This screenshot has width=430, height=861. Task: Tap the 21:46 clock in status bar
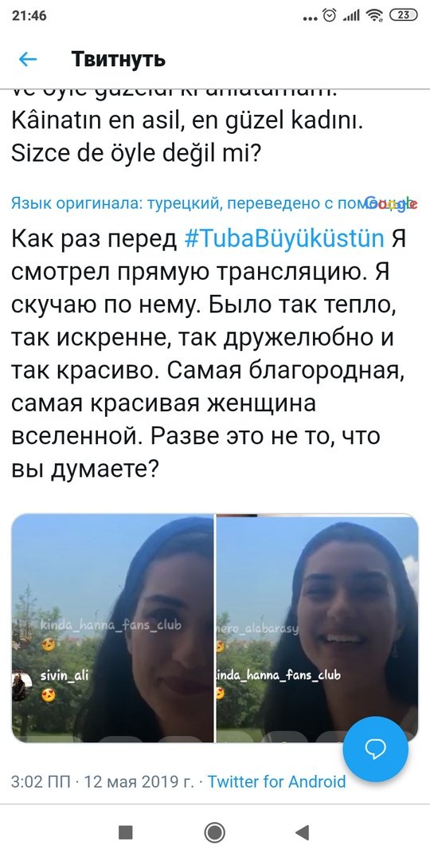[29, 15]
